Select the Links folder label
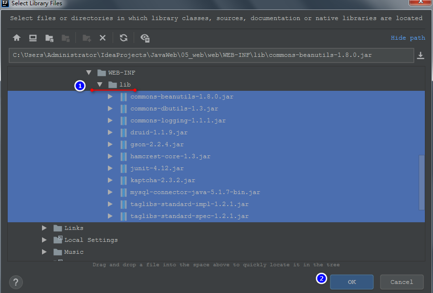433x293 pixels. pyautogui.click(x=74, y=228)
